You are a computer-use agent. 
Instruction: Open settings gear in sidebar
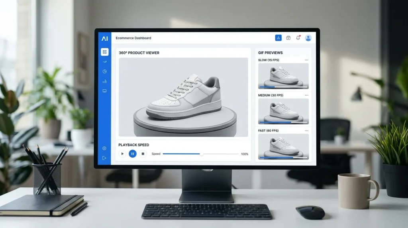(104, 148)
